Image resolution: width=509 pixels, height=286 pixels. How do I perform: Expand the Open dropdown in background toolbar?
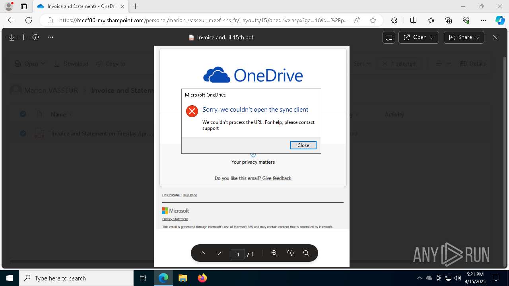[30, 64]
